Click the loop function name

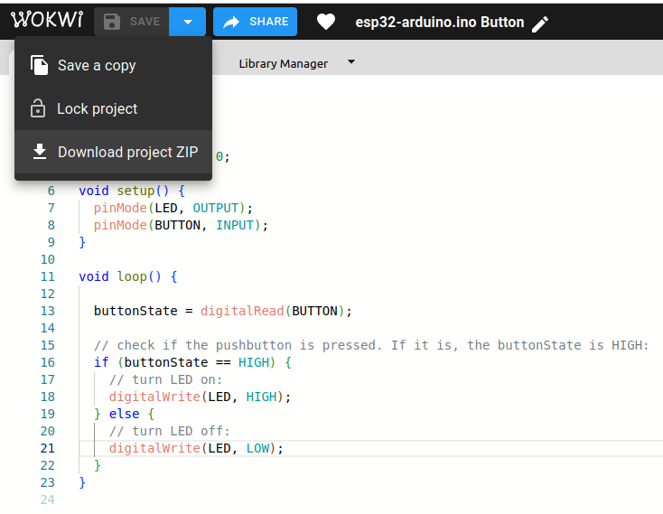[132, 276]
